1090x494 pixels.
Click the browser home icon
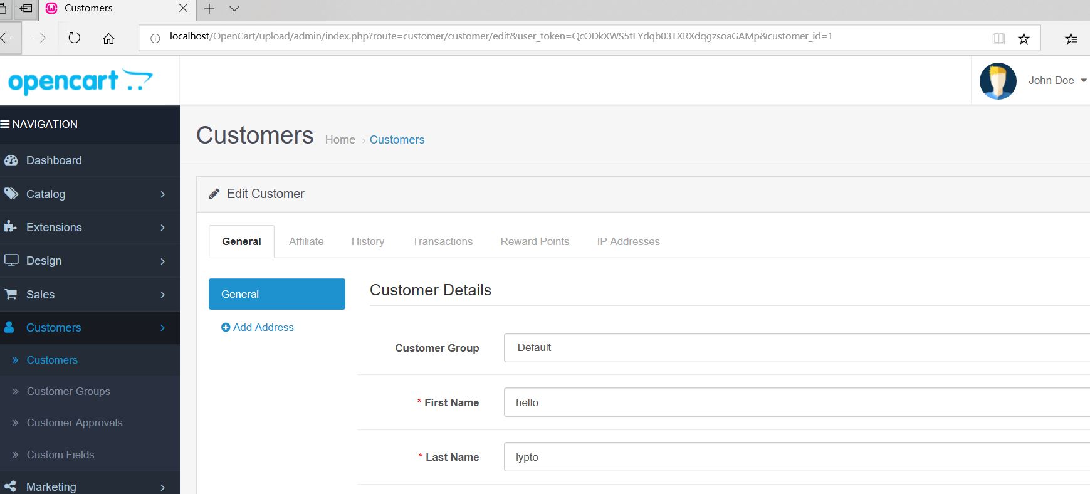click(x=108, y=38)
